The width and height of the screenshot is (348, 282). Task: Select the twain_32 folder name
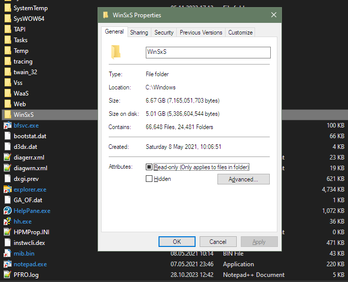coord(25,72)
